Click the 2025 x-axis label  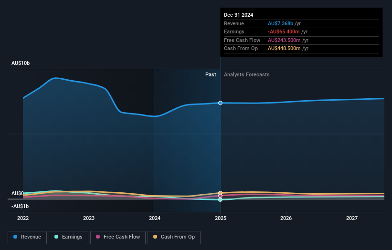pos(221,218)
